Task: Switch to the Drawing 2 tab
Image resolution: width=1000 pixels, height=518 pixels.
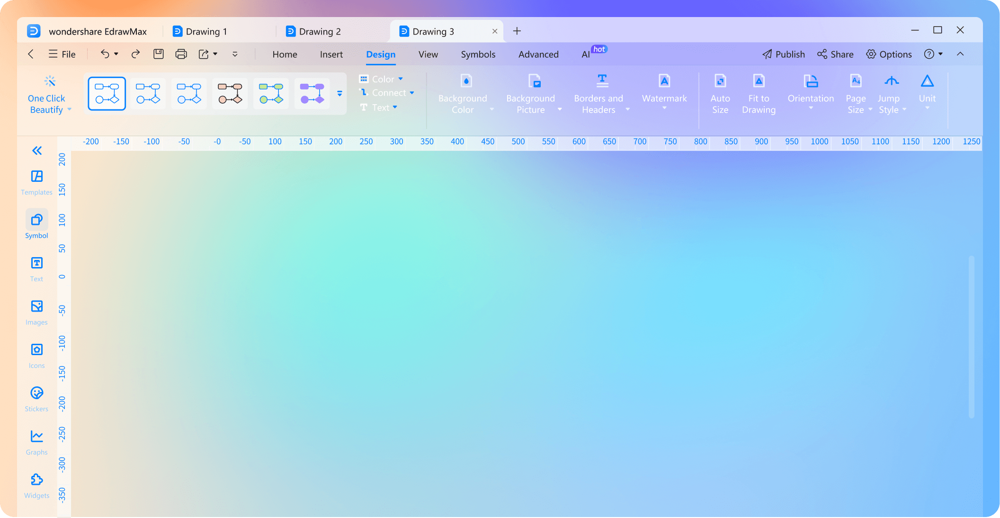Action: [320, 31]
